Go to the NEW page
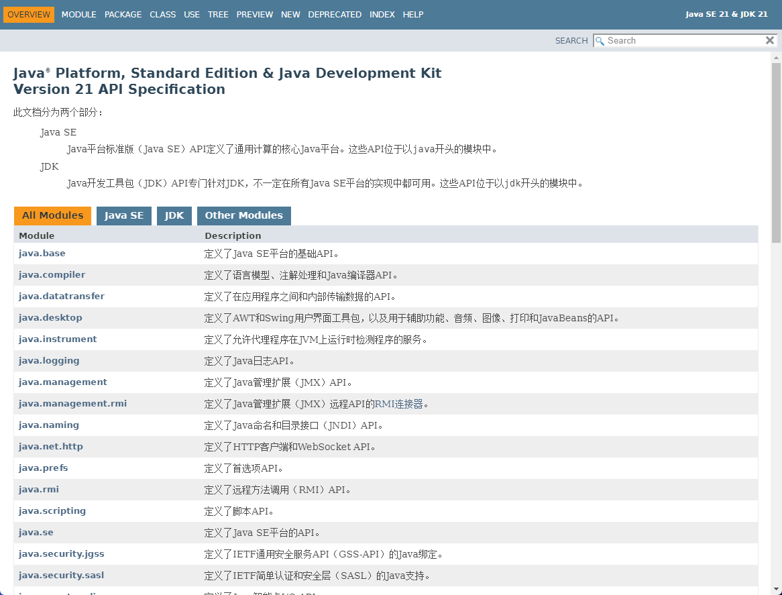This screenshot has height=595, width=782. point(290,15)
